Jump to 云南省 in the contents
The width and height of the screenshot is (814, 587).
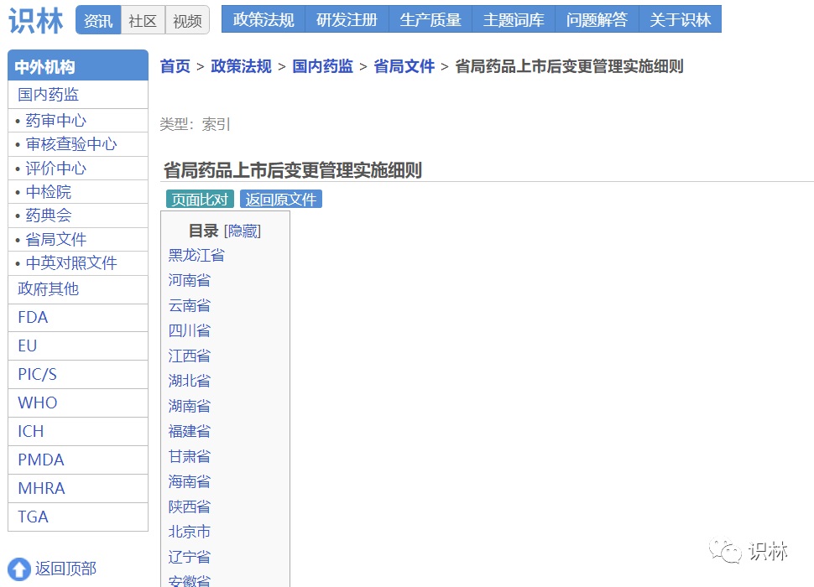pyautogui.click(x=190, y=305)
